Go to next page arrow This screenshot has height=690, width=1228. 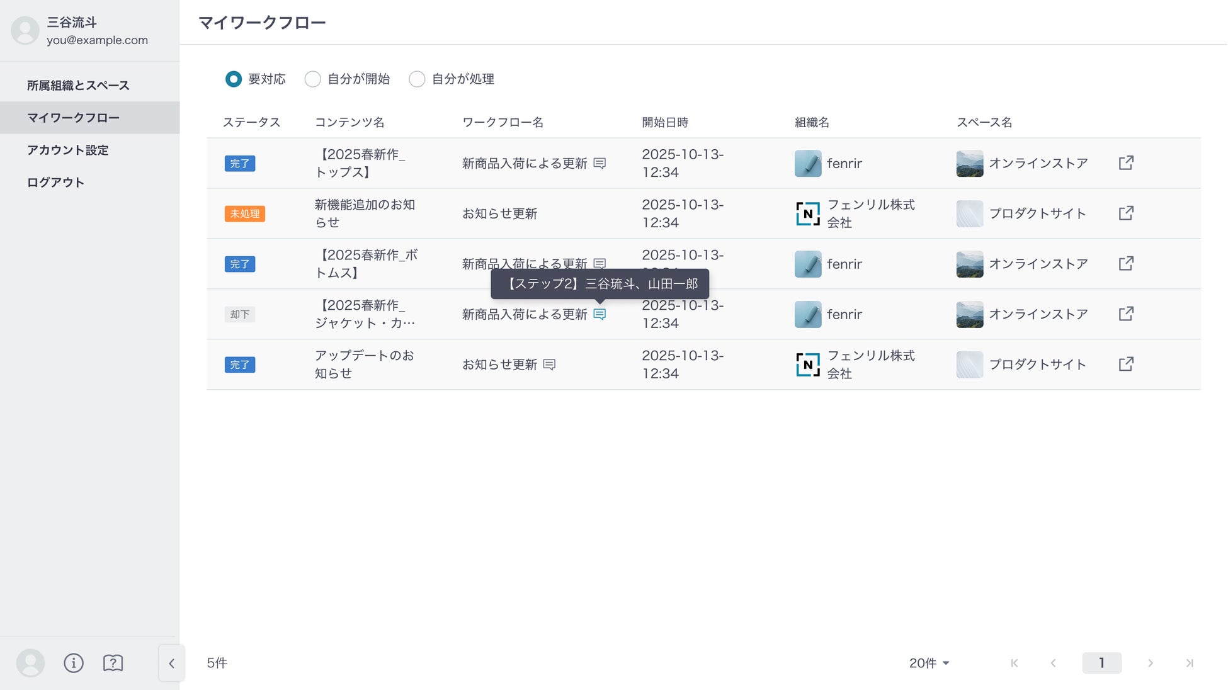tap(1150, 663)
